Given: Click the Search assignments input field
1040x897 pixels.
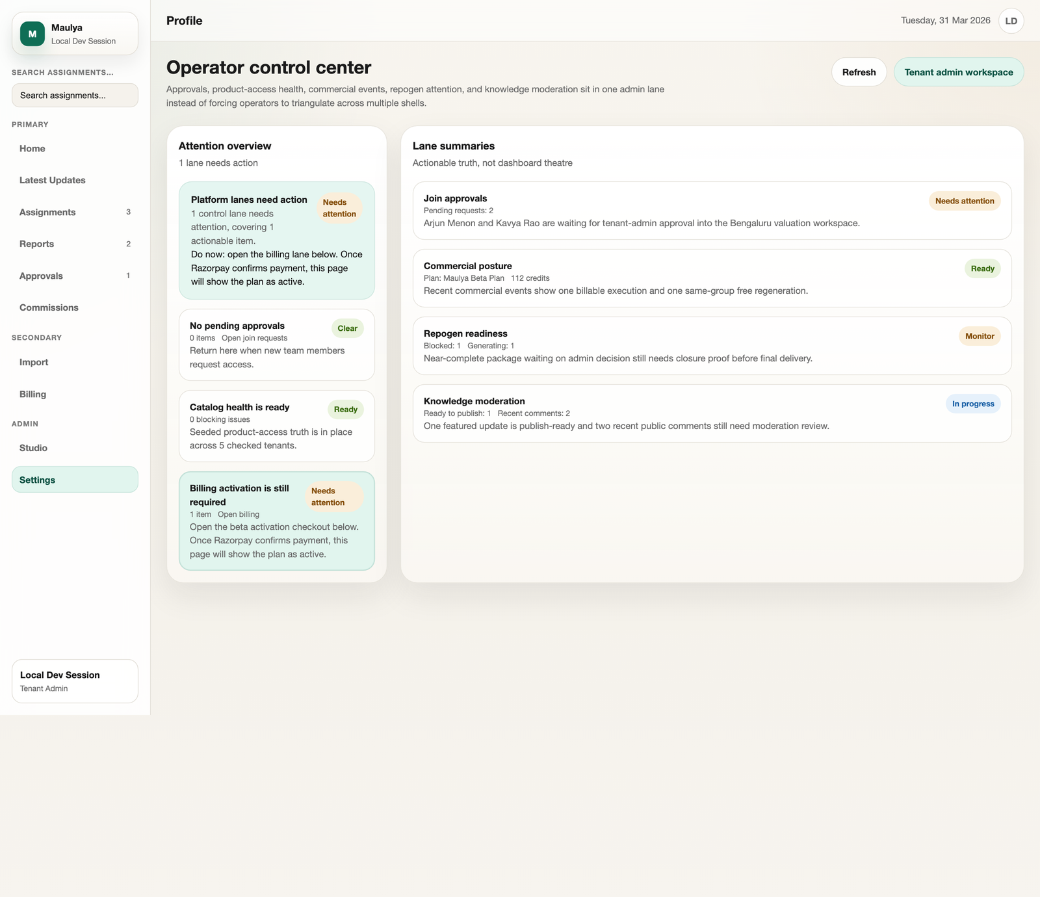Looking at the screenshot, I should (75, 96).
